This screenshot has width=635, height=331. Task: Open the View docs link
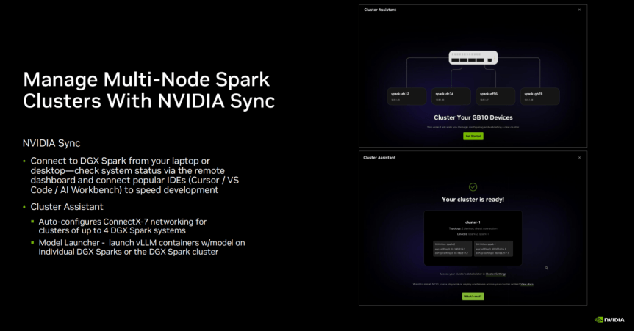[527, 285]
